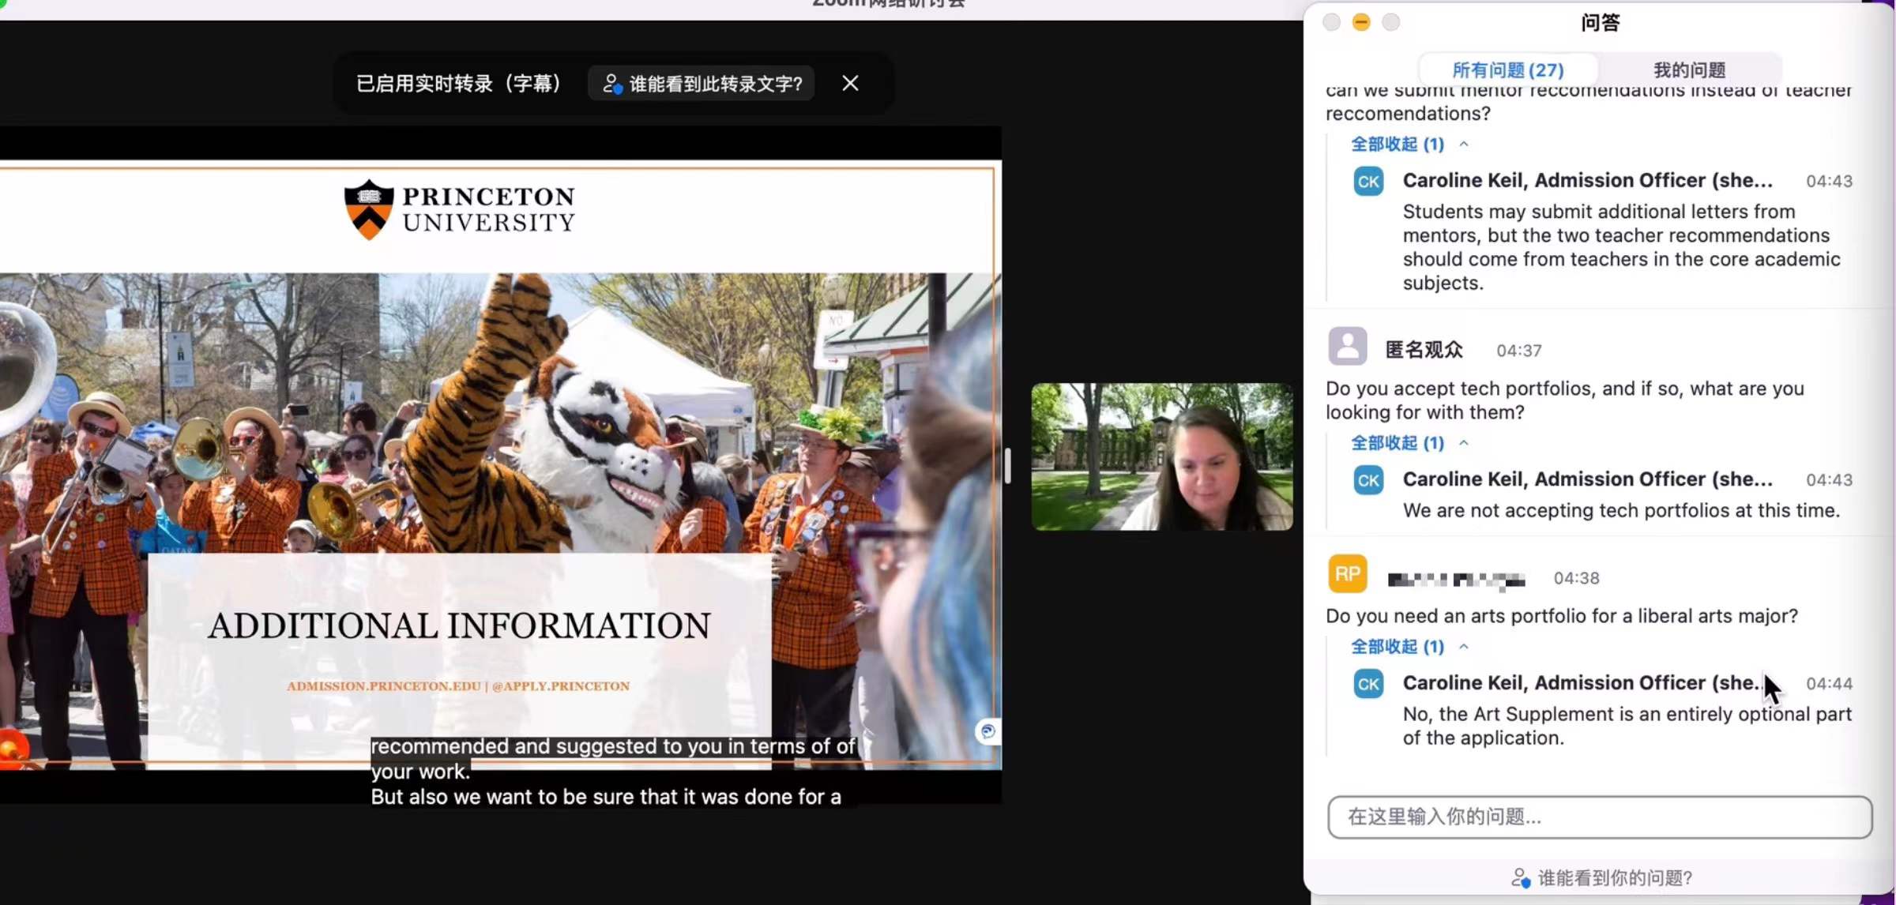Click the round icon at the slide's bottom right
Image resolution: width=1896 pixels, height=905 pixels.
(987, 731)
